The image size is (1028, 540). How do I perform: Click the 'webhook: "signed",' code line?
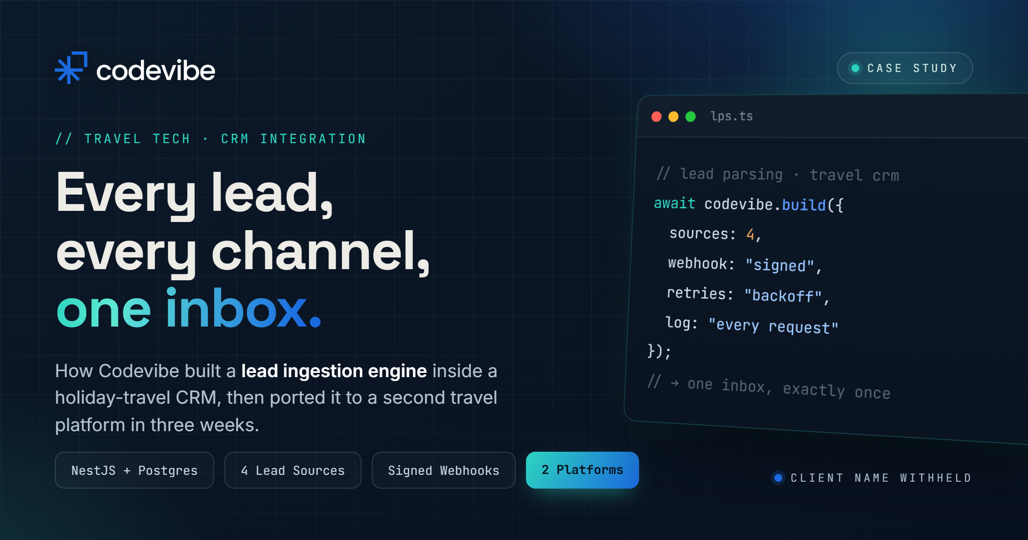pyautogui.click(x=745, y=264)
